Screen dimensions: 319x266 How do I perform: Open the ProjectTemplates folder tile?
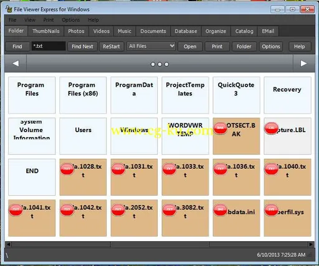tap(185, 95)
